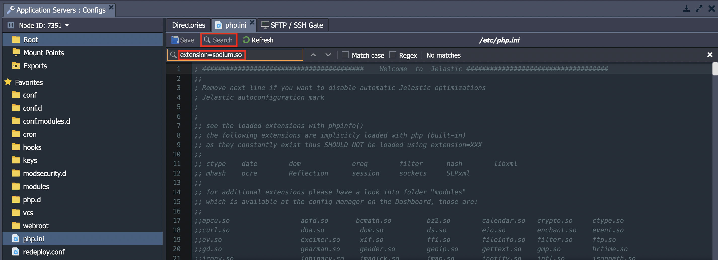Click the "No matches" search status

tap(443, 55)
